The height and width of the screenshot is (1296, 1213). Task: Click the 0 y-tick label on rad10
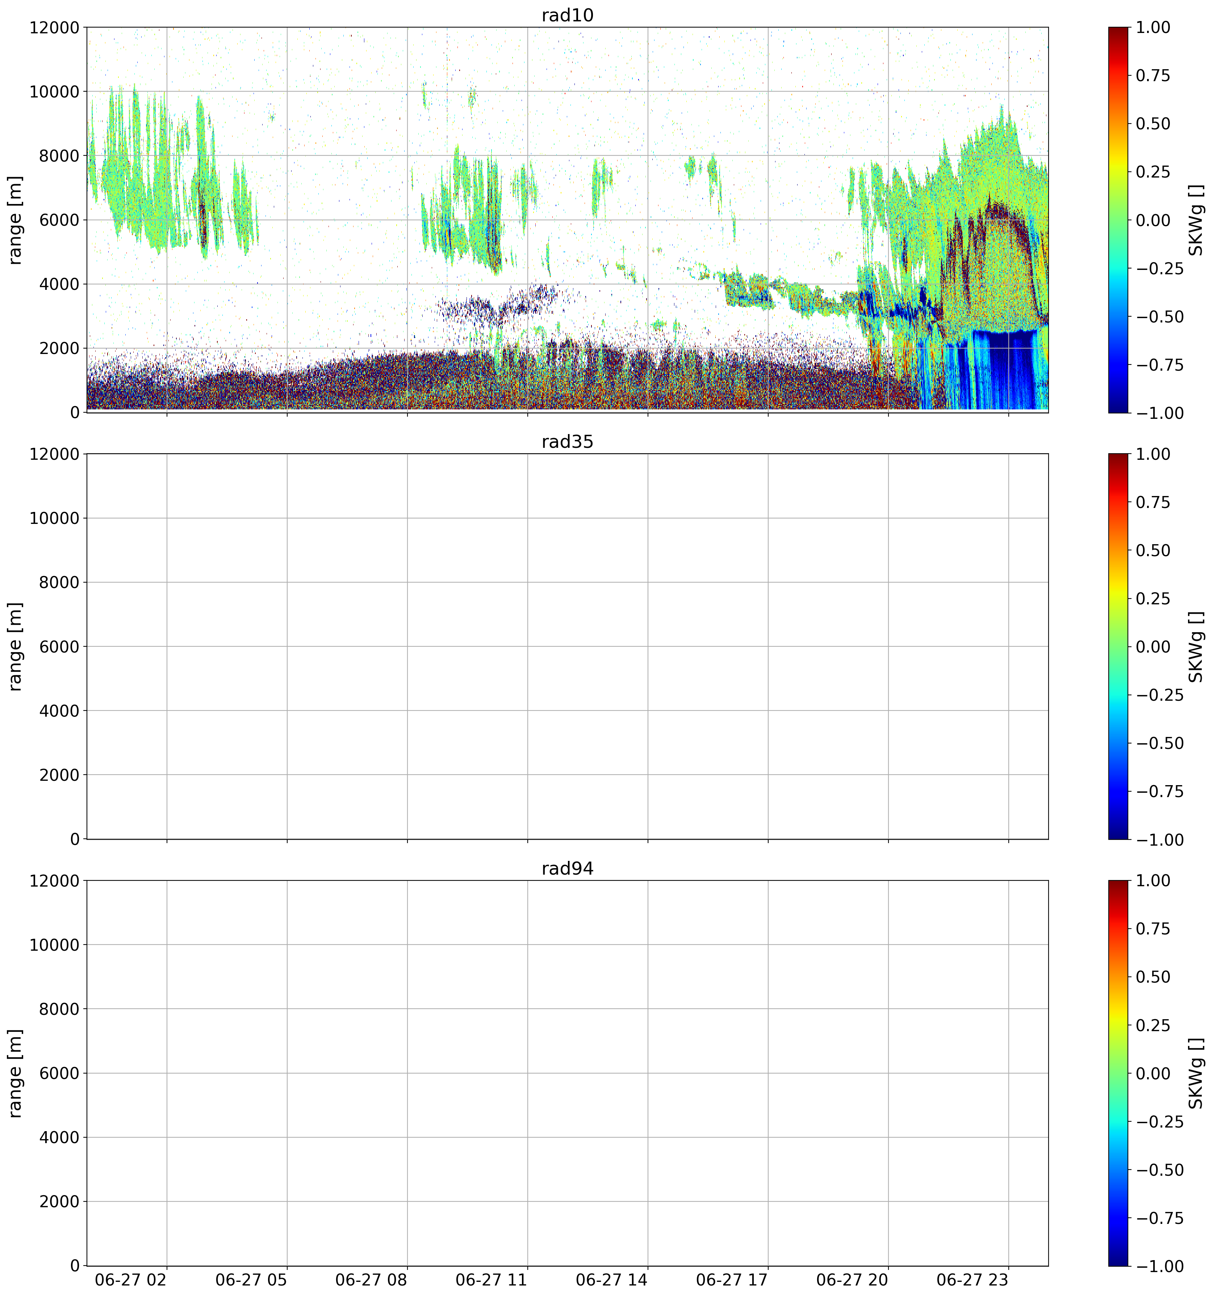(x=74, y=412)
